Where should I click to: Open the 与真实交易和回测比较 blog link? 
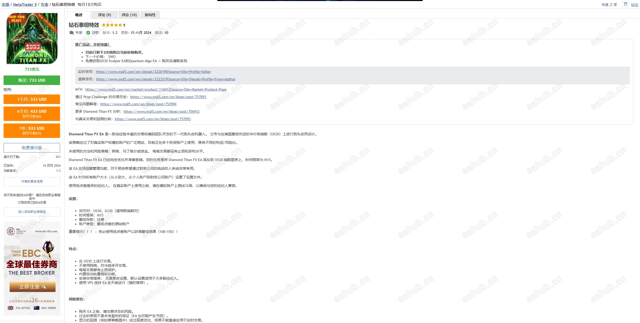click(x=153, y=119)
